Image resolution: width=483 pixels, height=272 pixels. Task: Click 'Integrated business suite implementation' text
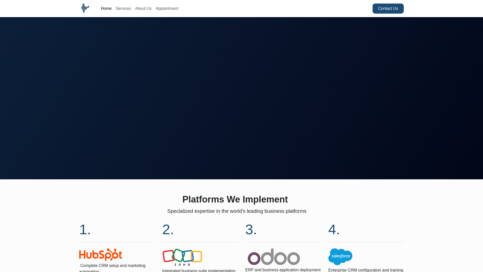coord(199,270)
